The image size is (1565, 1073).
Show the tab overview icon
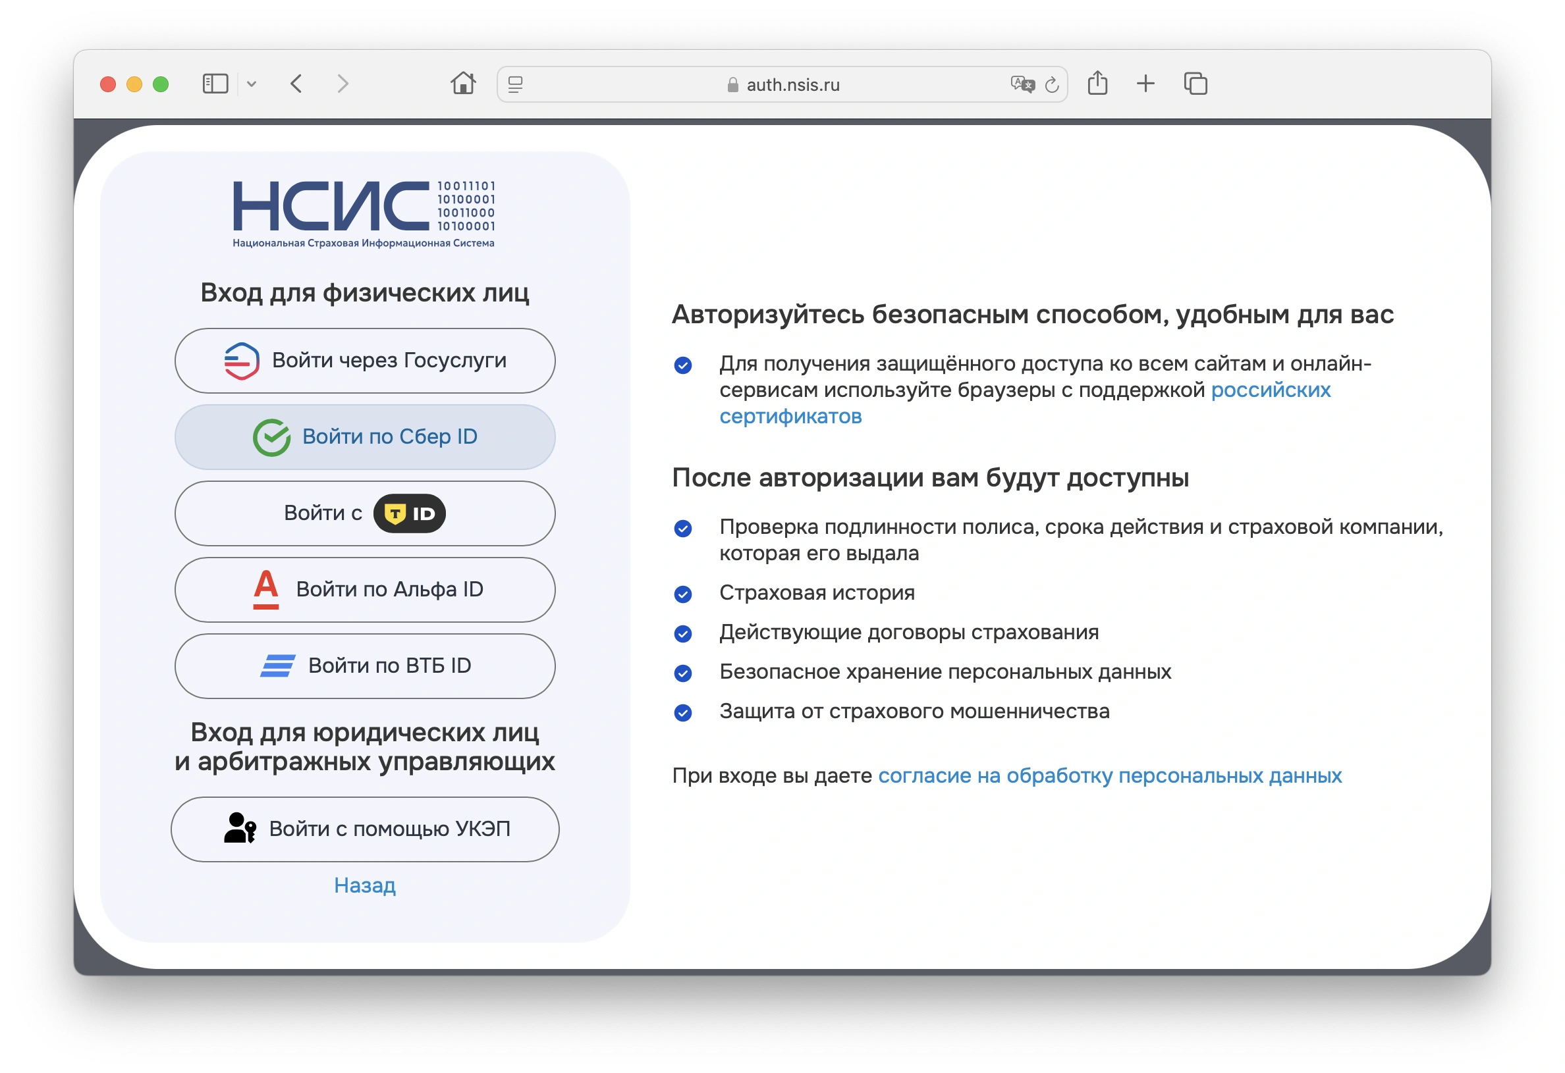(1195, 84)
